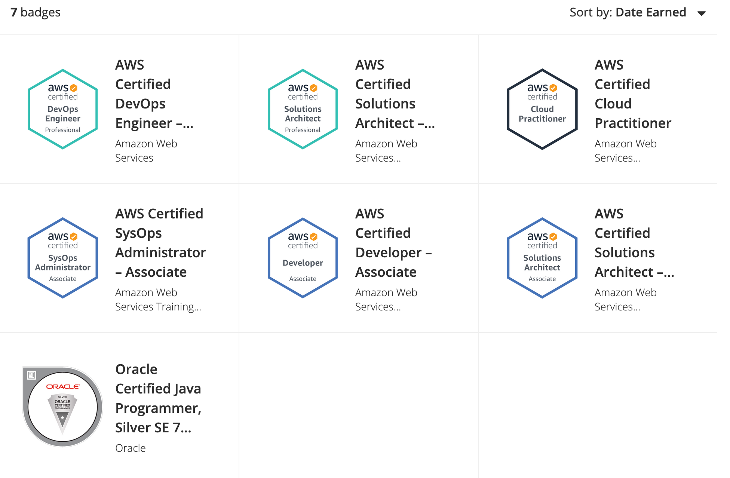Viewport: 730px width, 478px height.
Task: Click the Oracle issuer name
Action: [131, 448]
